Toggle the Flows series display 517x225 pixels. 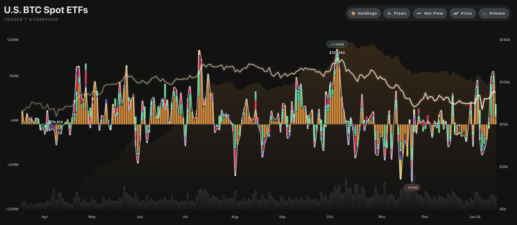coord(396,13)
